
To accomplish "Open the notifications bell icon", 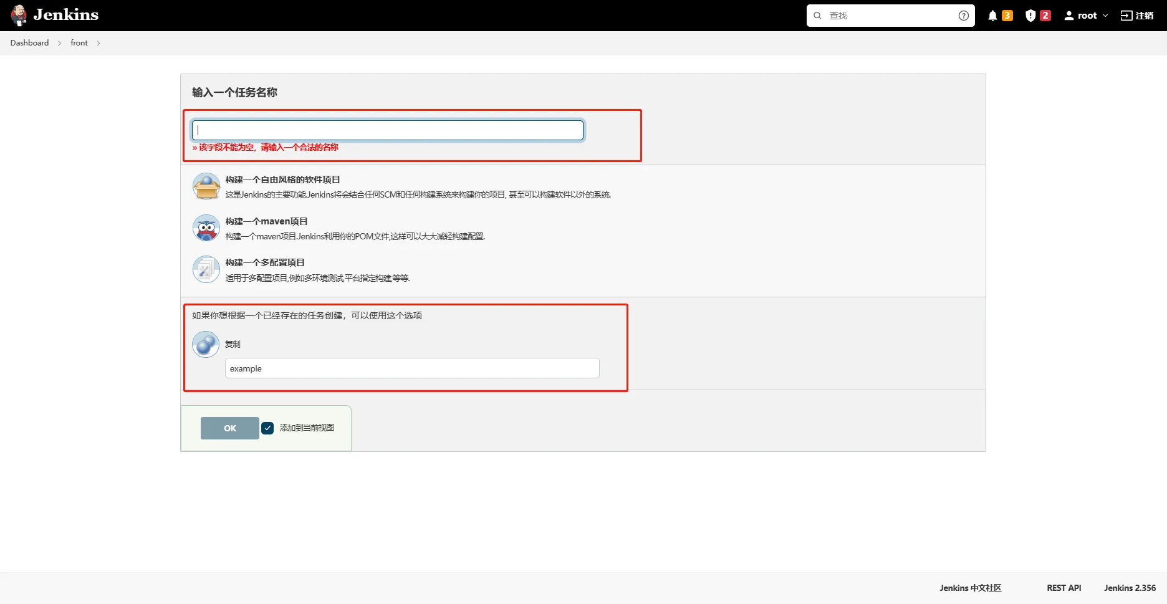I will [x=992, y=16].
